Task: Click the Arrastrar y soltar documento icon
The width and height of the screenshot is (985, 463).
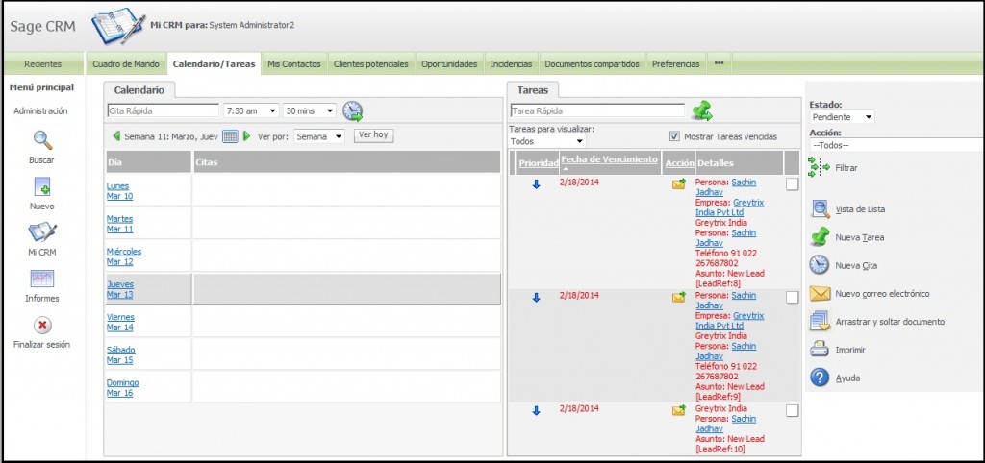Action: (x=820, y=321)
